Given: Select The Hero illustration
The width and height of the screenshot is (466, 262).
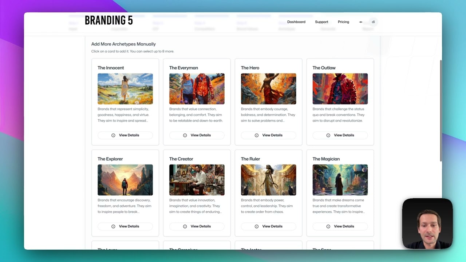Looking at the screenshot, I should [269, 89].
